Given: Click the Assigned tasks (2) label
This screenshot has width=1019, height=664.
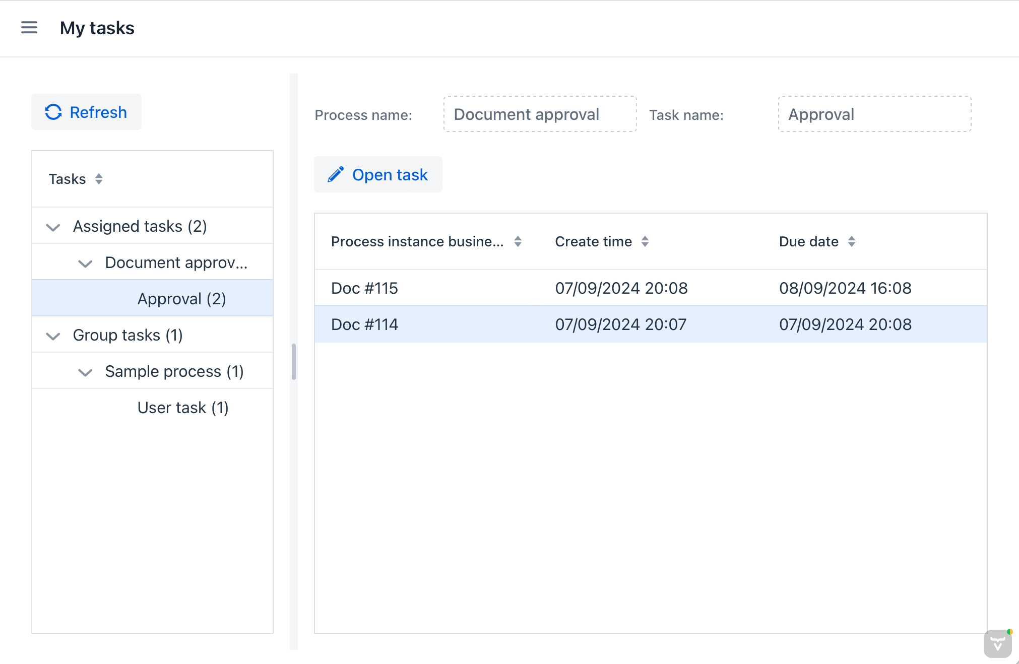Looking at the screenshot, I should [x=140, y=226].
